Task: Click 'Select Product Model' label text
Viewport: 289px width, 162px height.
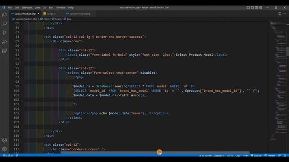Action: pos(194,55)
